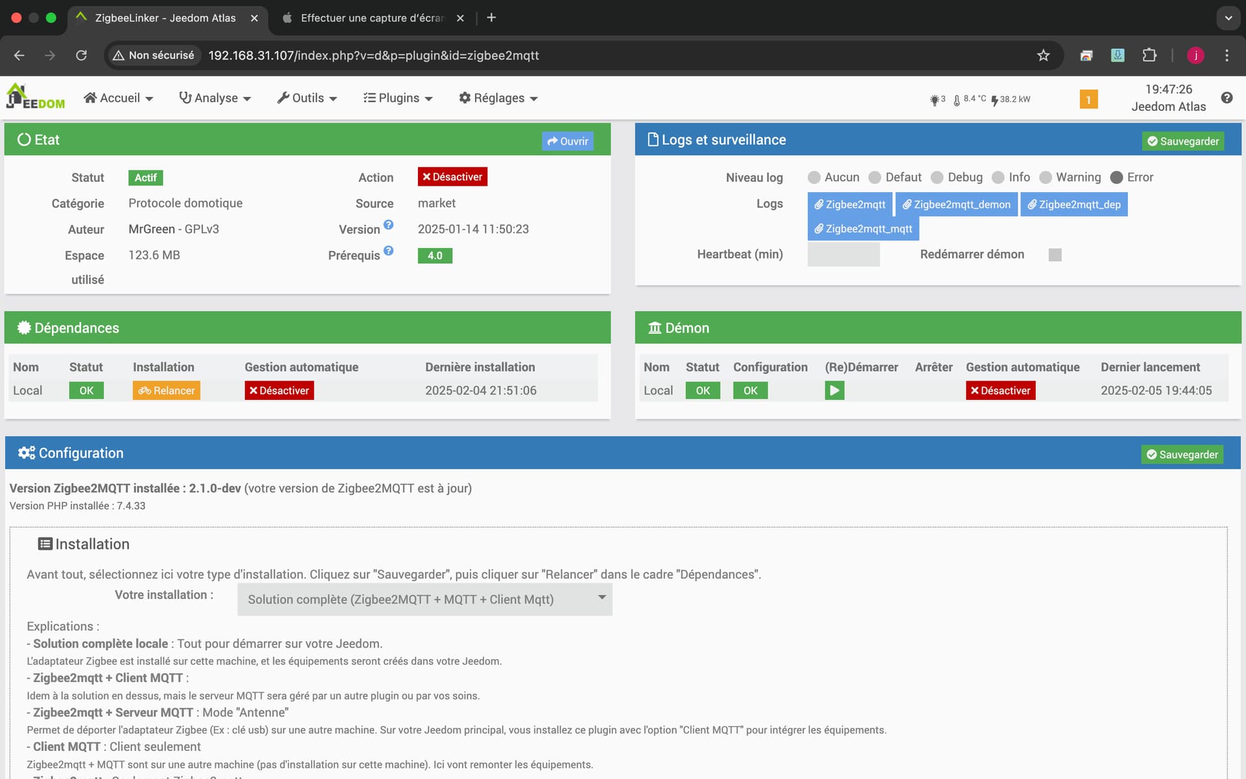Select the Defaut log level
This screenshot has height=779, width=1246.
pos(875,177)
